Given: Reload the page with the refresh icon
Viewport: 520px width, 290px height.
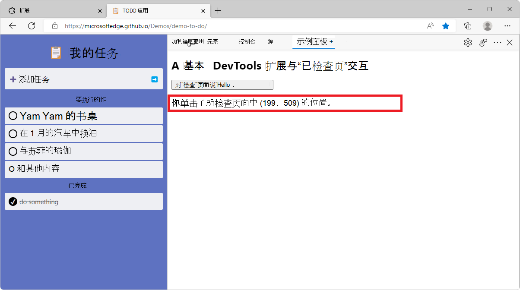Looking at the screenshot, I should tap(32, 26).
